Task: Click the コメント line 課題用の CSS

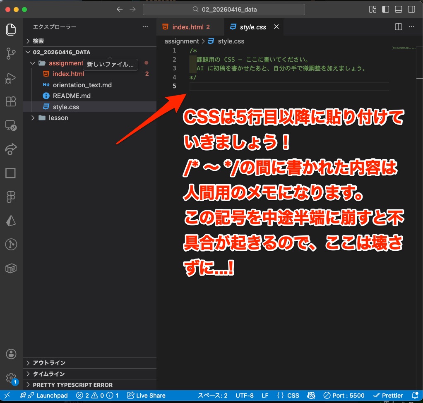Action: click(252, 59)
